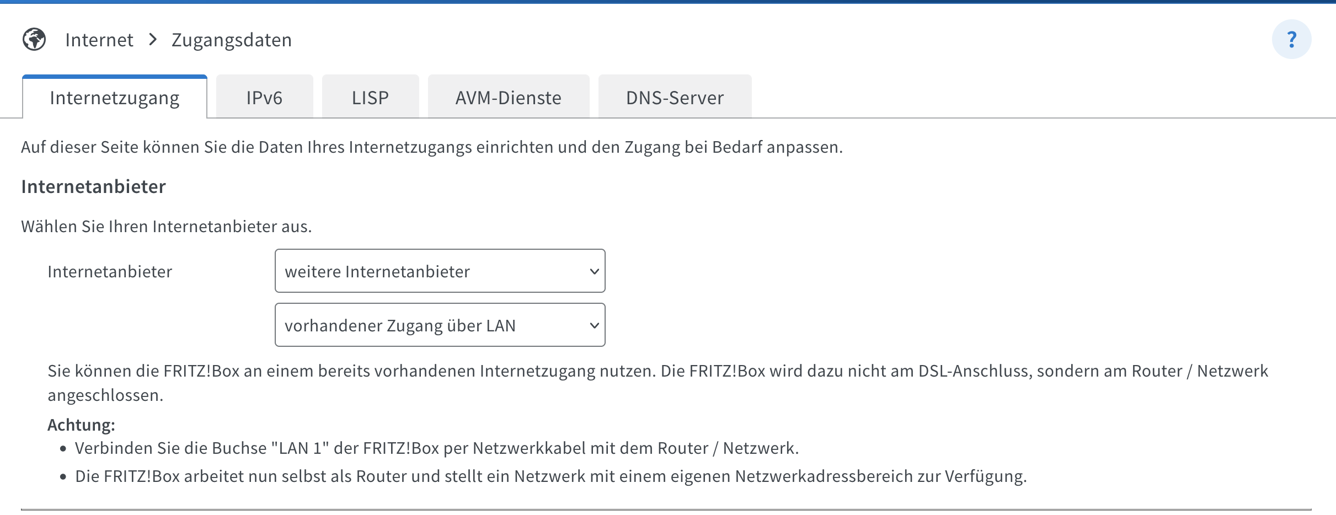Click the bullet text mentioning "LAN 1"
Screen dimensions: 1336x515
[436, 448]
